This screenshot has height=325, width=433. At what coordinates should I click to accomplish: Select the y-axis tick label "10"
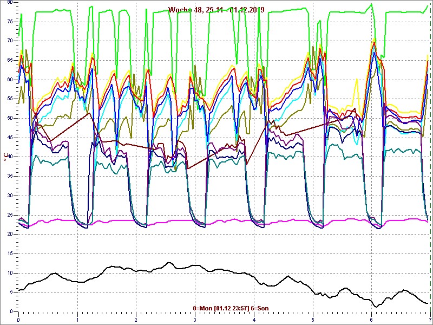tap(10, 273)
